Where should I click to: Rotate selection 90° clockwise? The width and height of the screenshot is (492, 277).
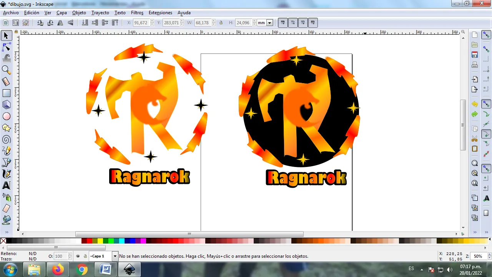(50, 23)
